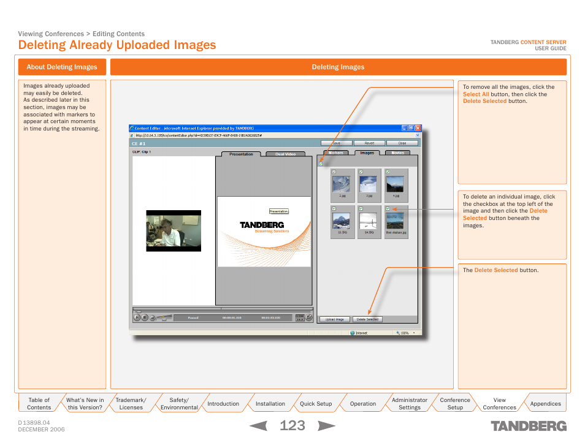Click the TANDBERG presentation slide preview
This screenshot has width=585, height=440.
[x=264, y=232]
